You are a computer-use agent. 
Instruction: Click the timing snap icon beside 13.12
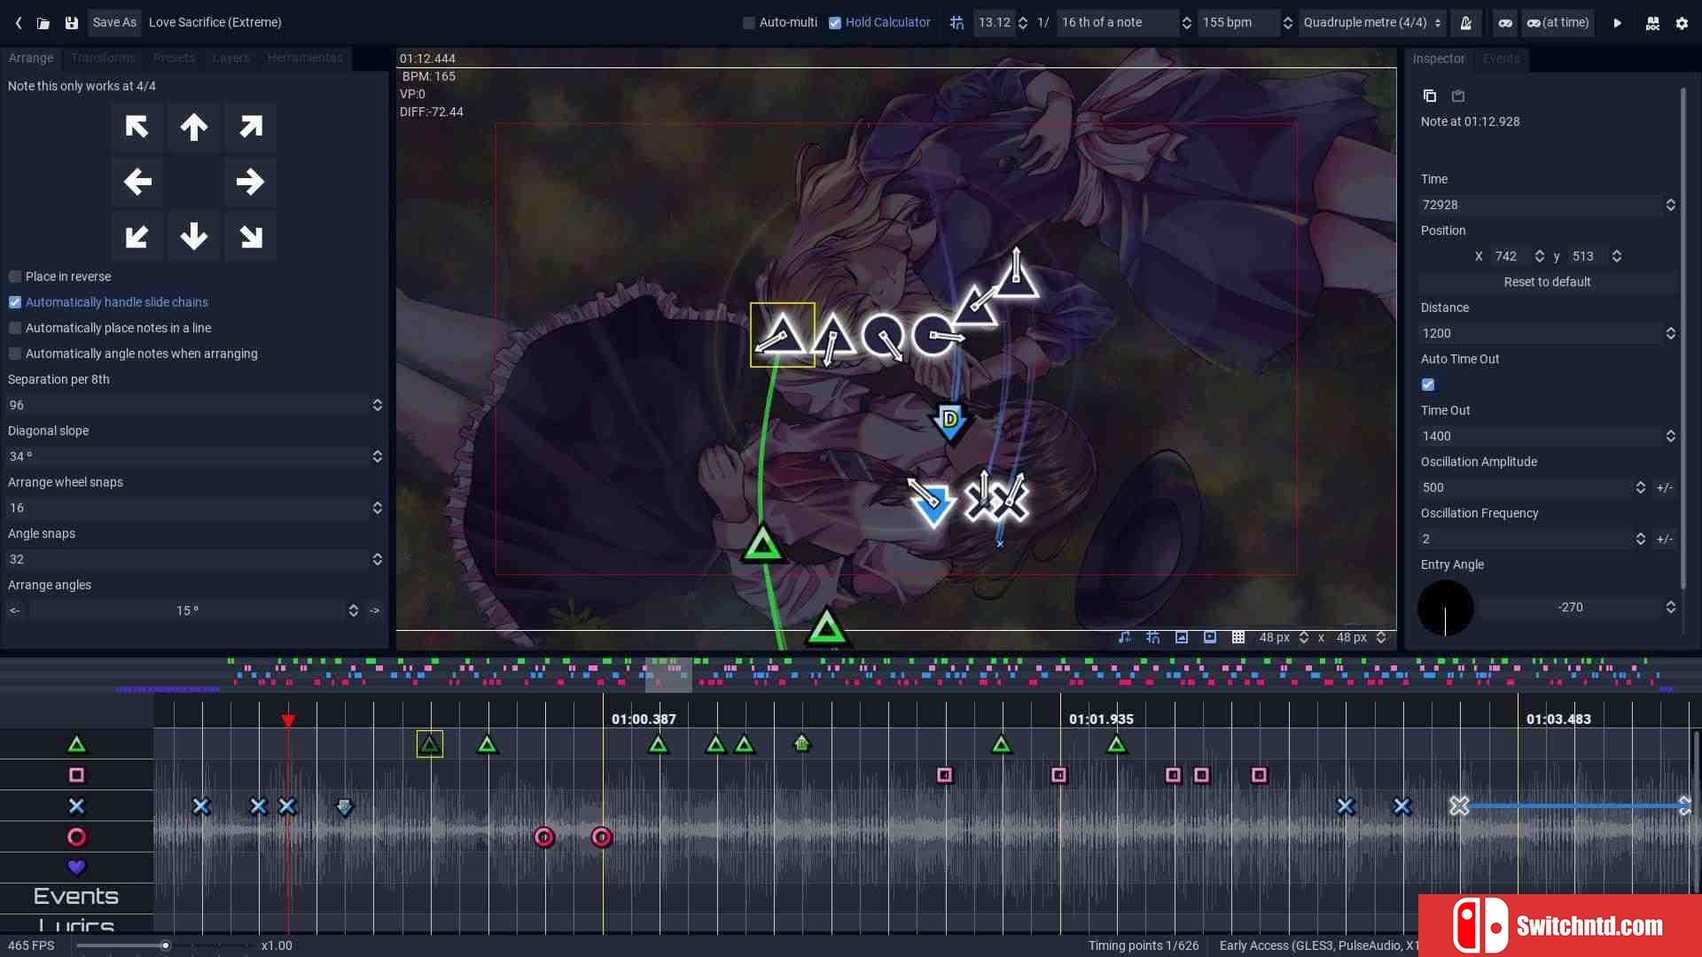[956, 23]
